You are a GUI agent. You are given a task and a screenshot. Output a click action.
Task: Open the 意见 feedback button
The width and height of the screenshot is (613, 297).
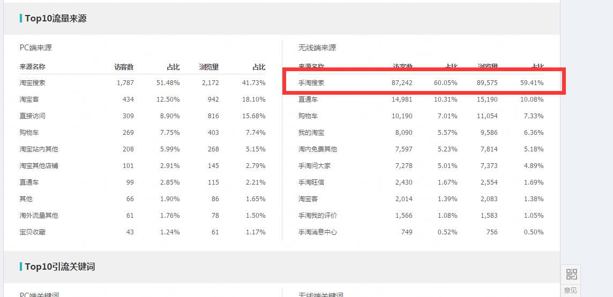571,291
